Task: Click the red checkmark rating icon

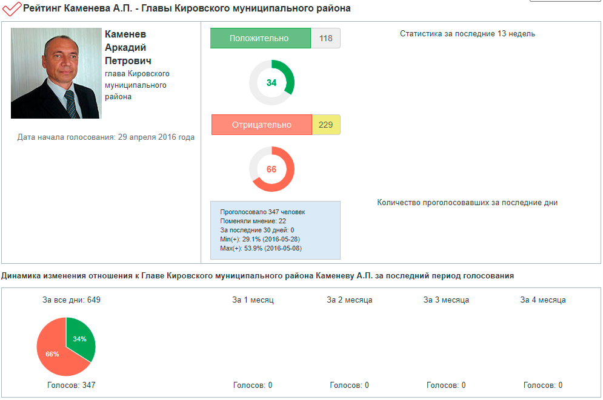Action: click(x=12, y=9)
